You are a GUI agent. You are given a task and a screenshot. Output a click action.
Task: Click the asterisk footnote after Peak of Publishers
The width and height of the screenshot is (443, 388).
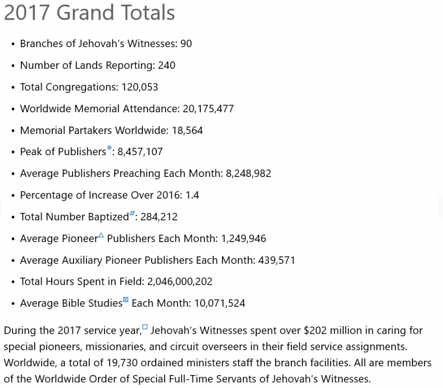[109, 150]
